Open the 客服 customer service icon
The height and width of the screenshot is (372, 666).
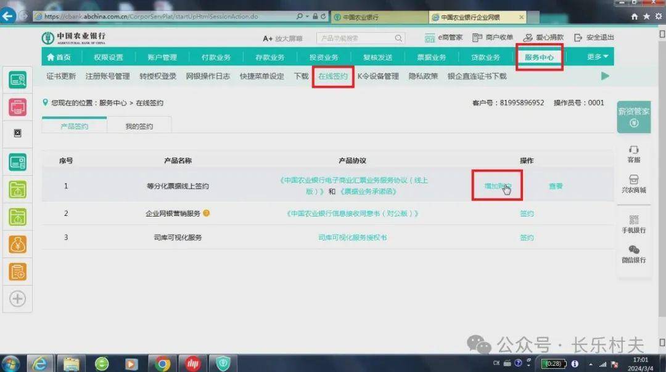point(634,154)
